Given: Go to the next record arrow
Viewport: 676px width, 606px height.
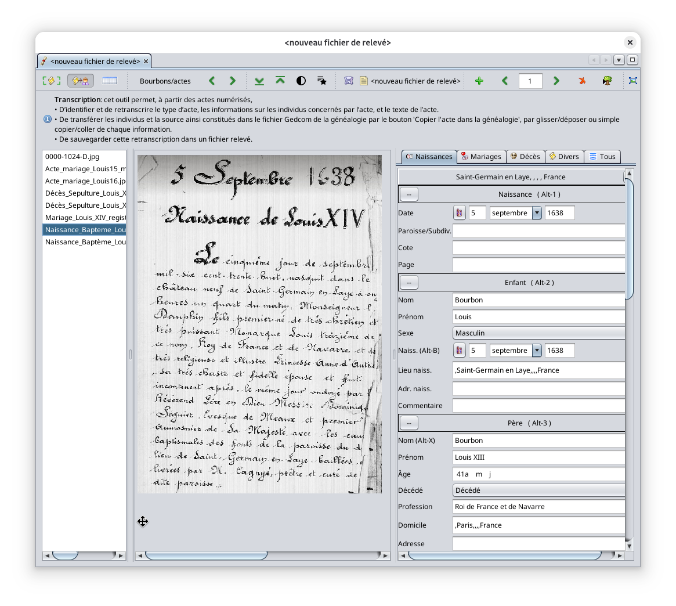Looking at the screenshot, I should (x=556, y=81).
